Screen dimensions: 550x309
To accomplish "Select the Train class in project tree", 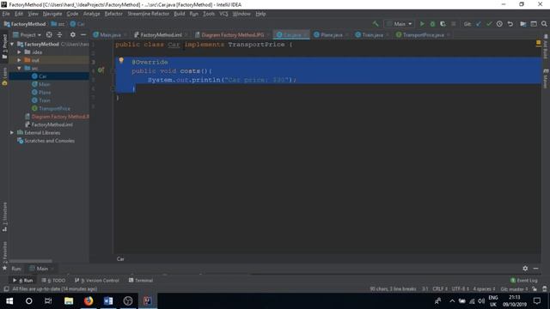I will click(x=44, y=100).
